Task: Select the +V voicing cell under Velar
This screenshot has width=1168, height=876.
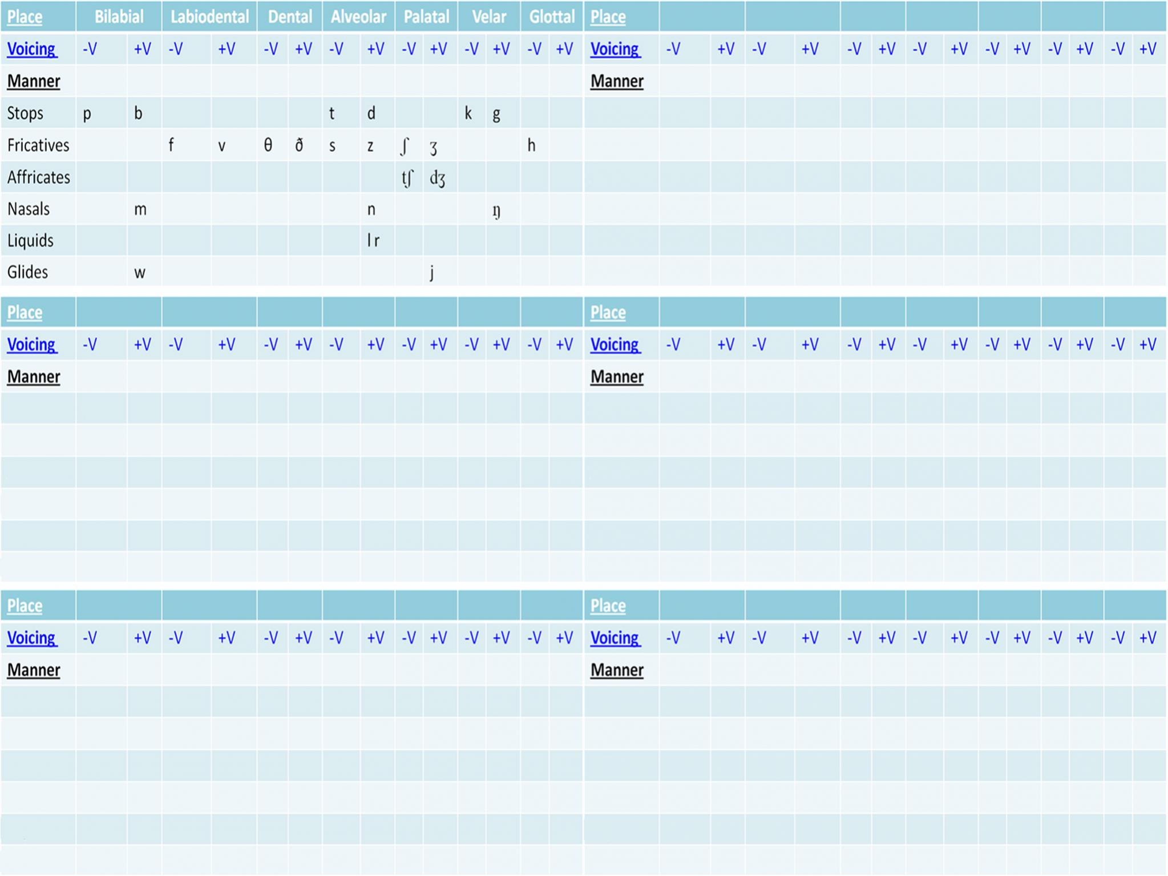Action: click(503, 49)
